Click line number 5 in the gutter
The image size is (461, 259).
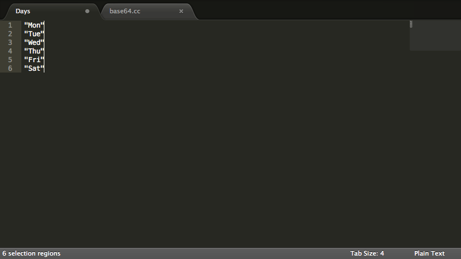10,60
